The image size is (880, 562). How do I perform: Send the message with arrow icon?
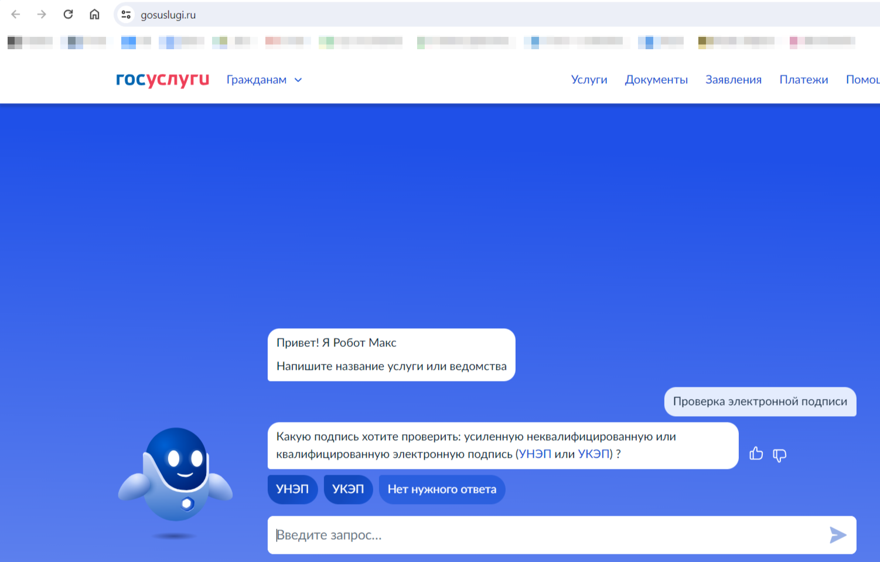tap(838, 535)
